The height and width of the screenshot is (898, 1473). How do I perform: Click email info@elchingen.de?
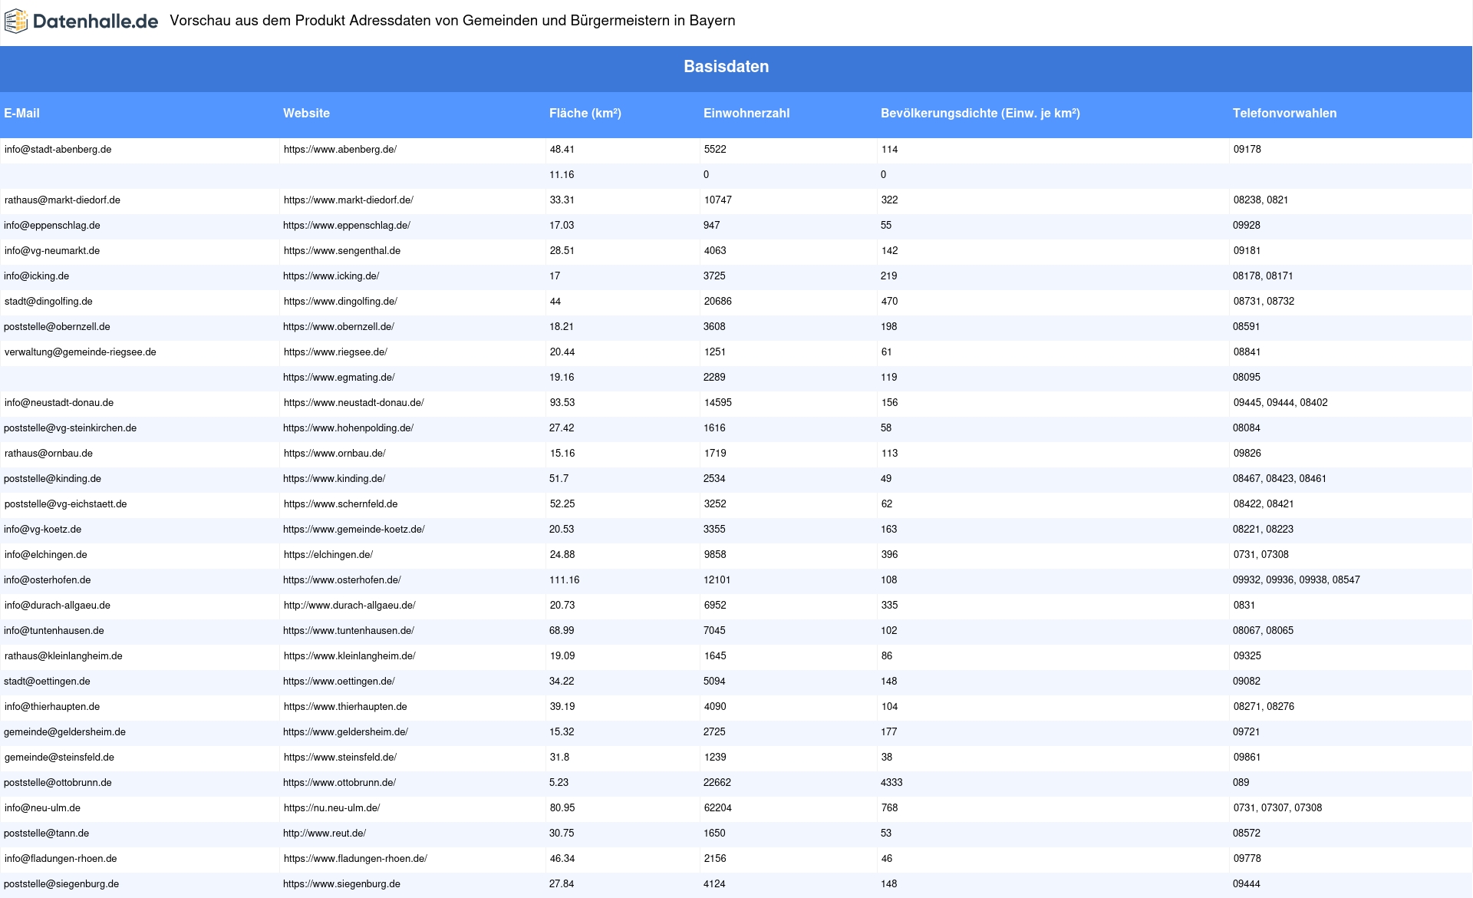(46, 555)
